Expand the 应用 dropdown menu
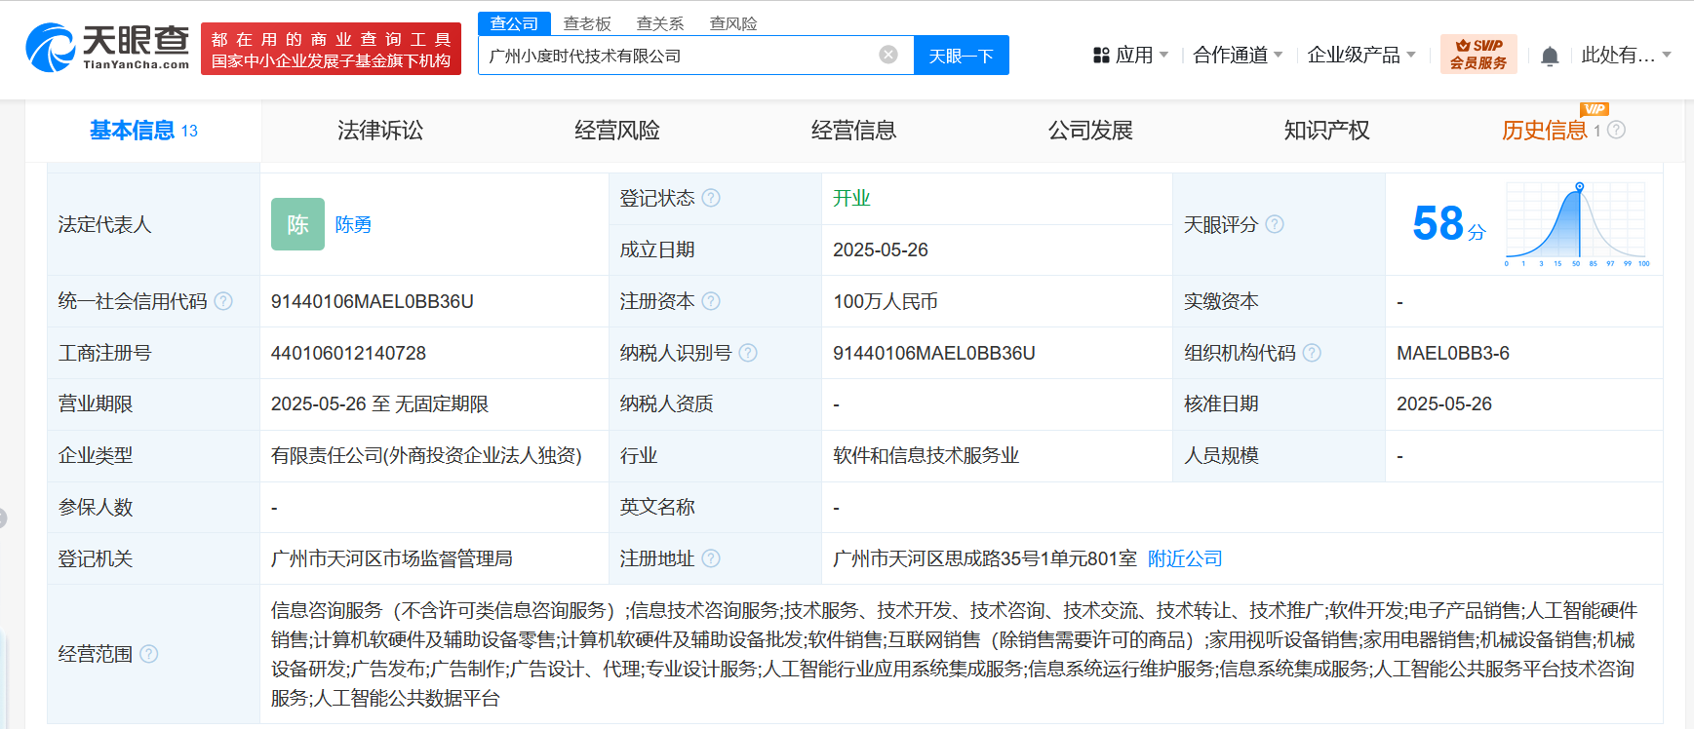 click(x=1130, y=56)
